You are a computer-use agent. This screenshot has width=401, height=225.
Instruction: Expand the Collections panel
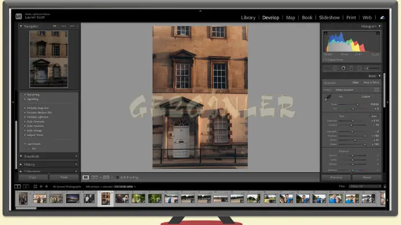click(21, 171)
